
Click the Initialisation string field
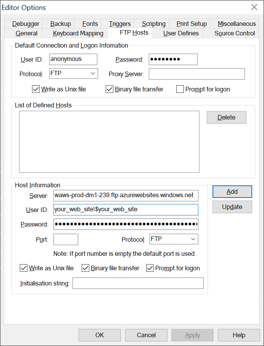138,283
